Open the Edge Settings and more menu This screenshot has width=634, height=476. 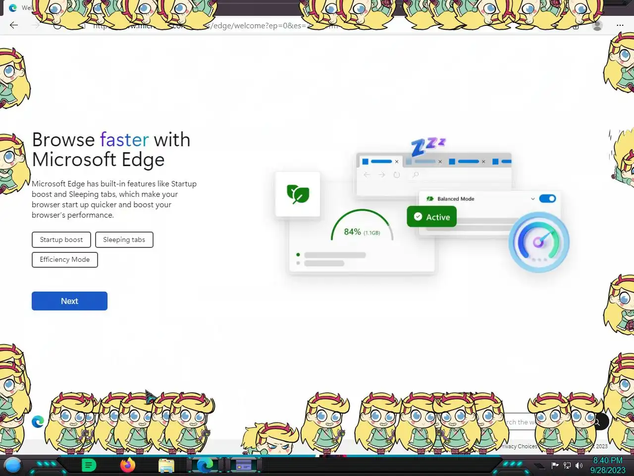coord(620,25)
